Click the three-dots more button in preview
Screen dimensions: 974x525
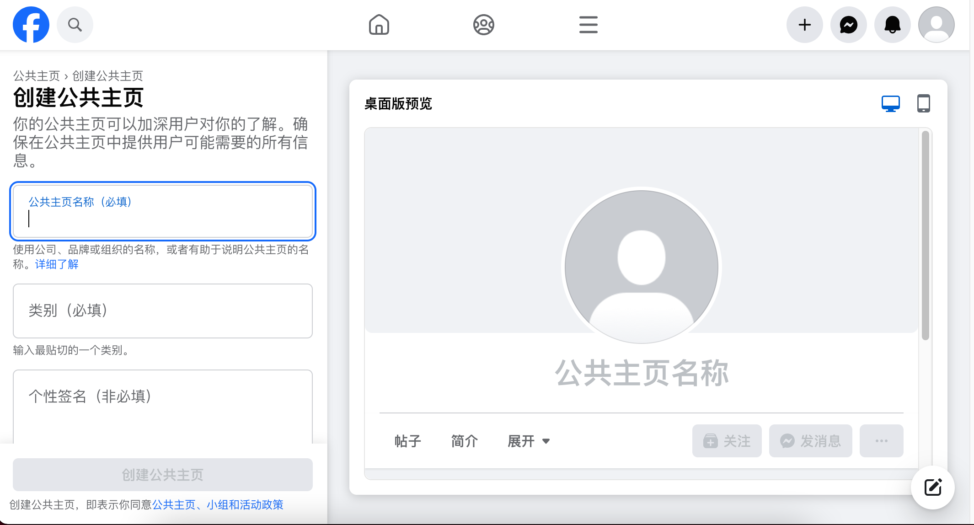click(882, 441)
